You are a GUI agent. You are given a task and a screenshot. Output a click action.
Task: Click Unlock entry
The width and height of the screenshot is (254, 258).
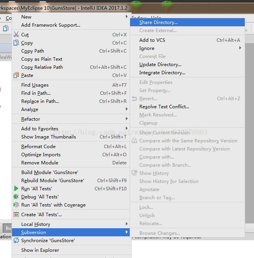click(x=187, y=215)
